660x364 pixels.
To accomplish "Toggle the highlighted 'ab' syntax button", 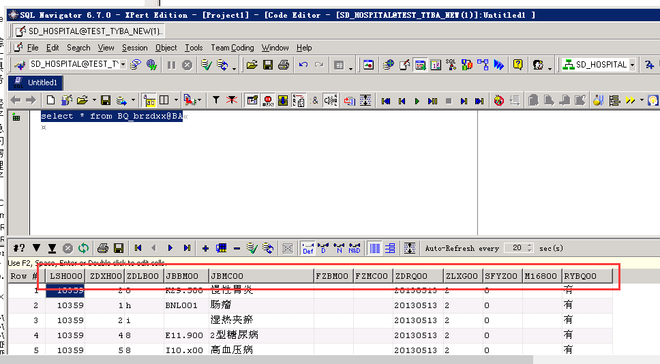I will (149, 100).
